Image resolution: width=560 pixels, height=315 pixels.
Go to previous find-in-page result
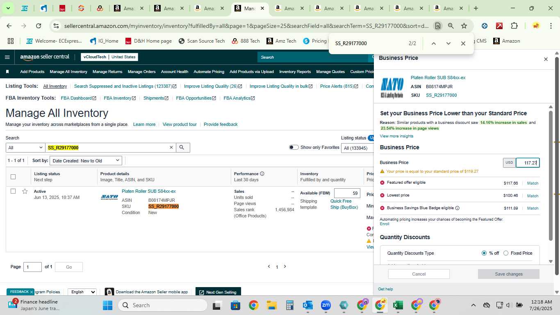pyautogui.click(x=433, y=43)
